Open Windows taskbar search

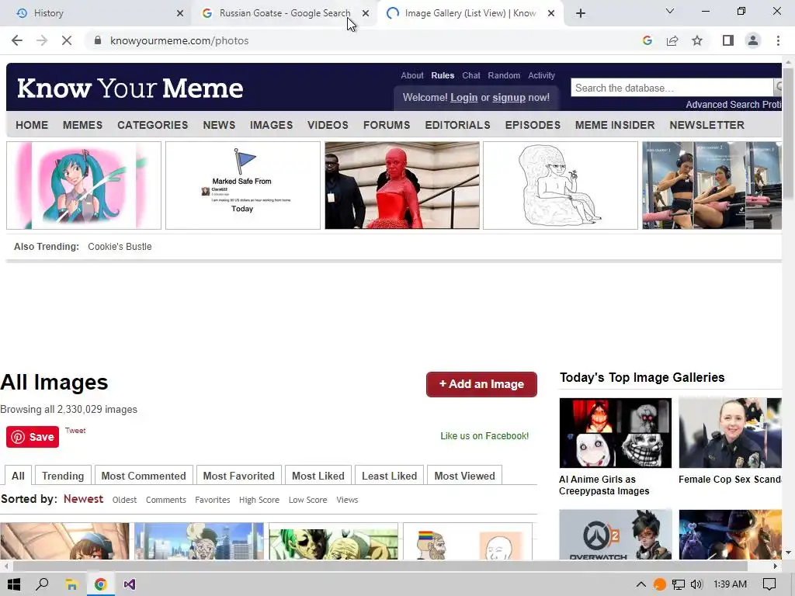42,584
